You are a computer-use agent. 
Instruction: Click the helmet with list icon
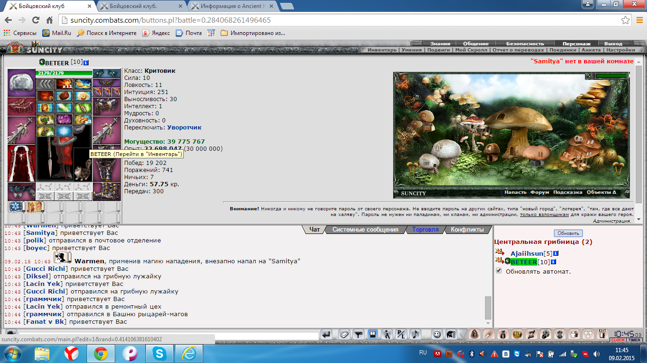(451, 335)
